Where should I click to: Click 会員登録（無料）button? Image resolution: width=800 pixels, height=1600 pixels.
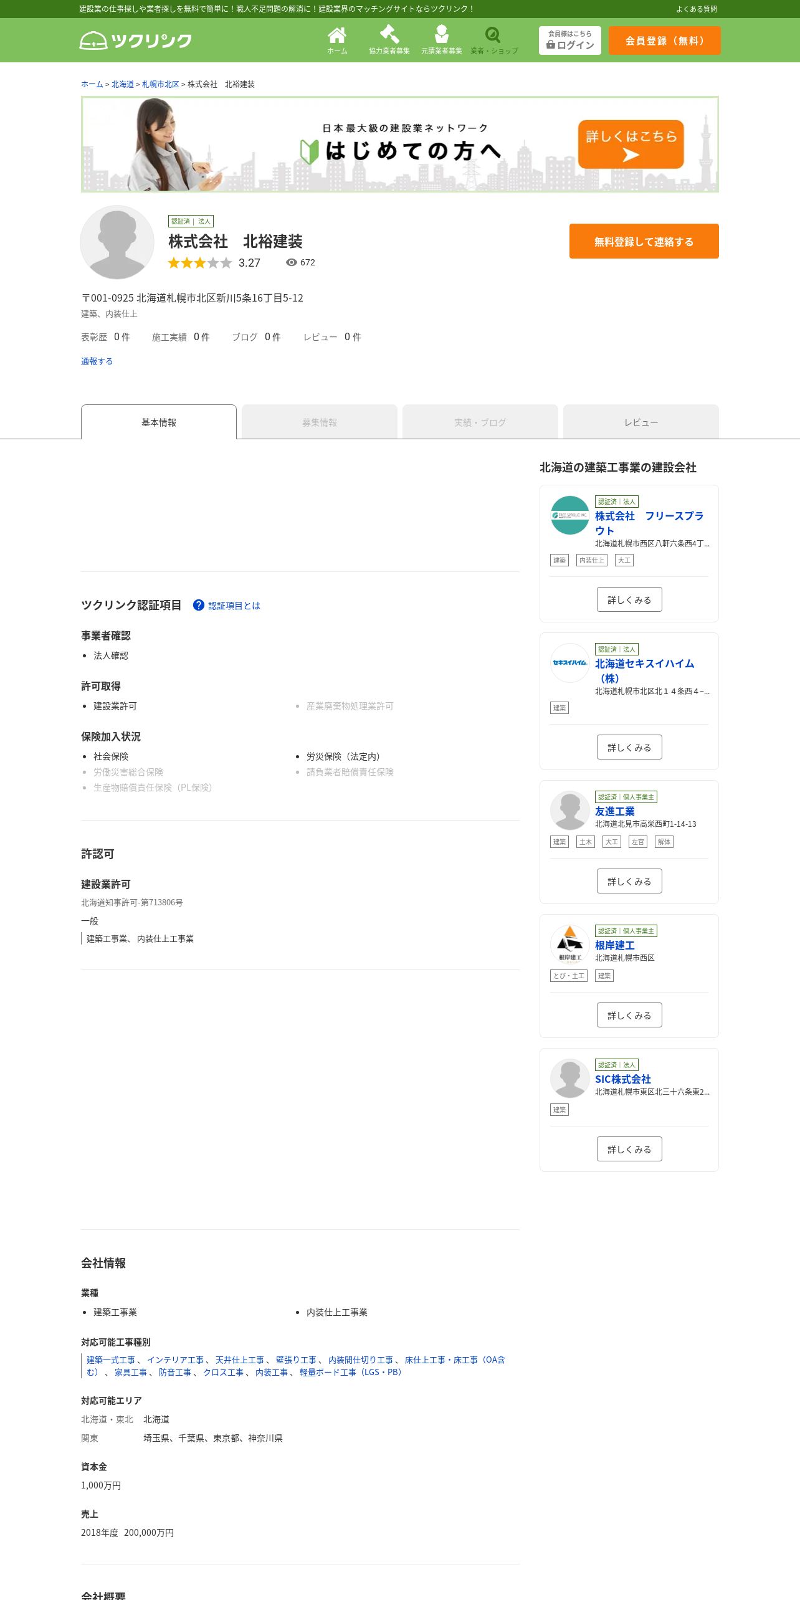[665, 40]
